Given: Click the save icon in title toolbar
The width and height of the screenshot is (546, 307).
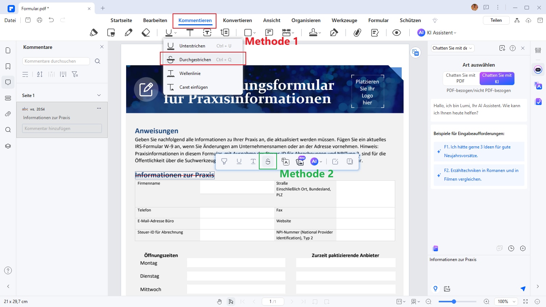Looking at the screenshot, I should (x=28, y=20).
